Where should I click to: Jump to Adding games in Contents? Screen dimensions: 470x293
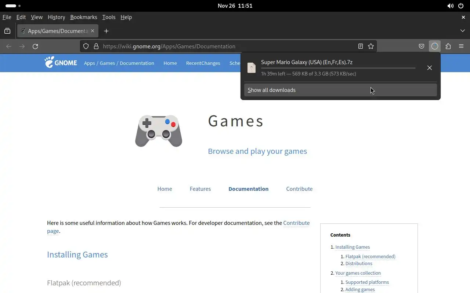360,290
